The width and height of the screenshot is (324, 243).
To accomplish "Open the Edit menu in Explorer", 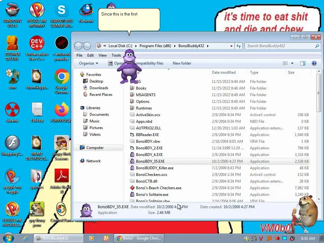I will (90, 55).
